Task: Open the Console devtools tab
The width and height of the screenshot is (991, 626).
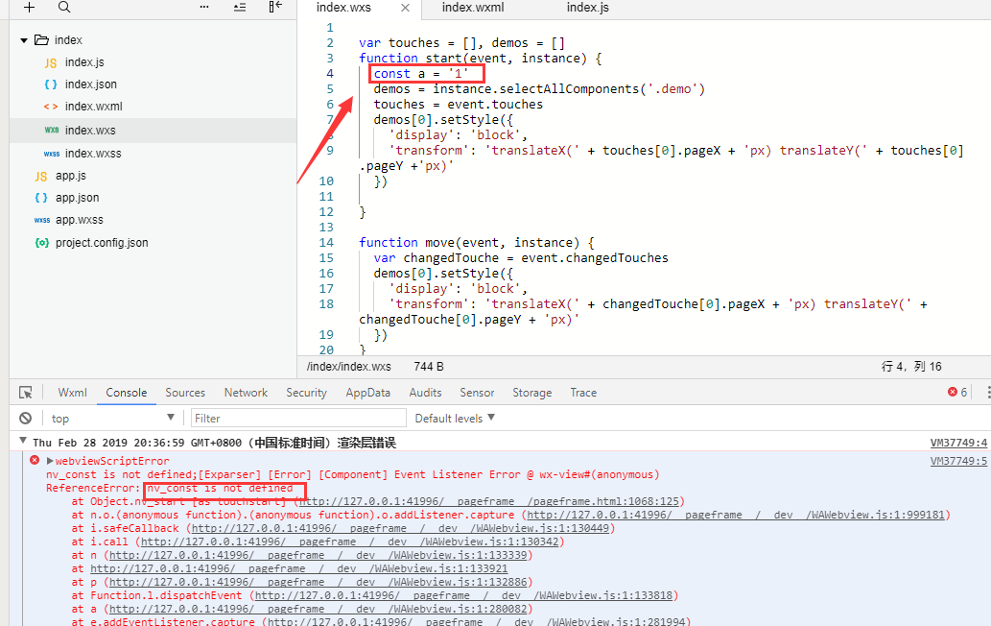Action: coord(127,393)
